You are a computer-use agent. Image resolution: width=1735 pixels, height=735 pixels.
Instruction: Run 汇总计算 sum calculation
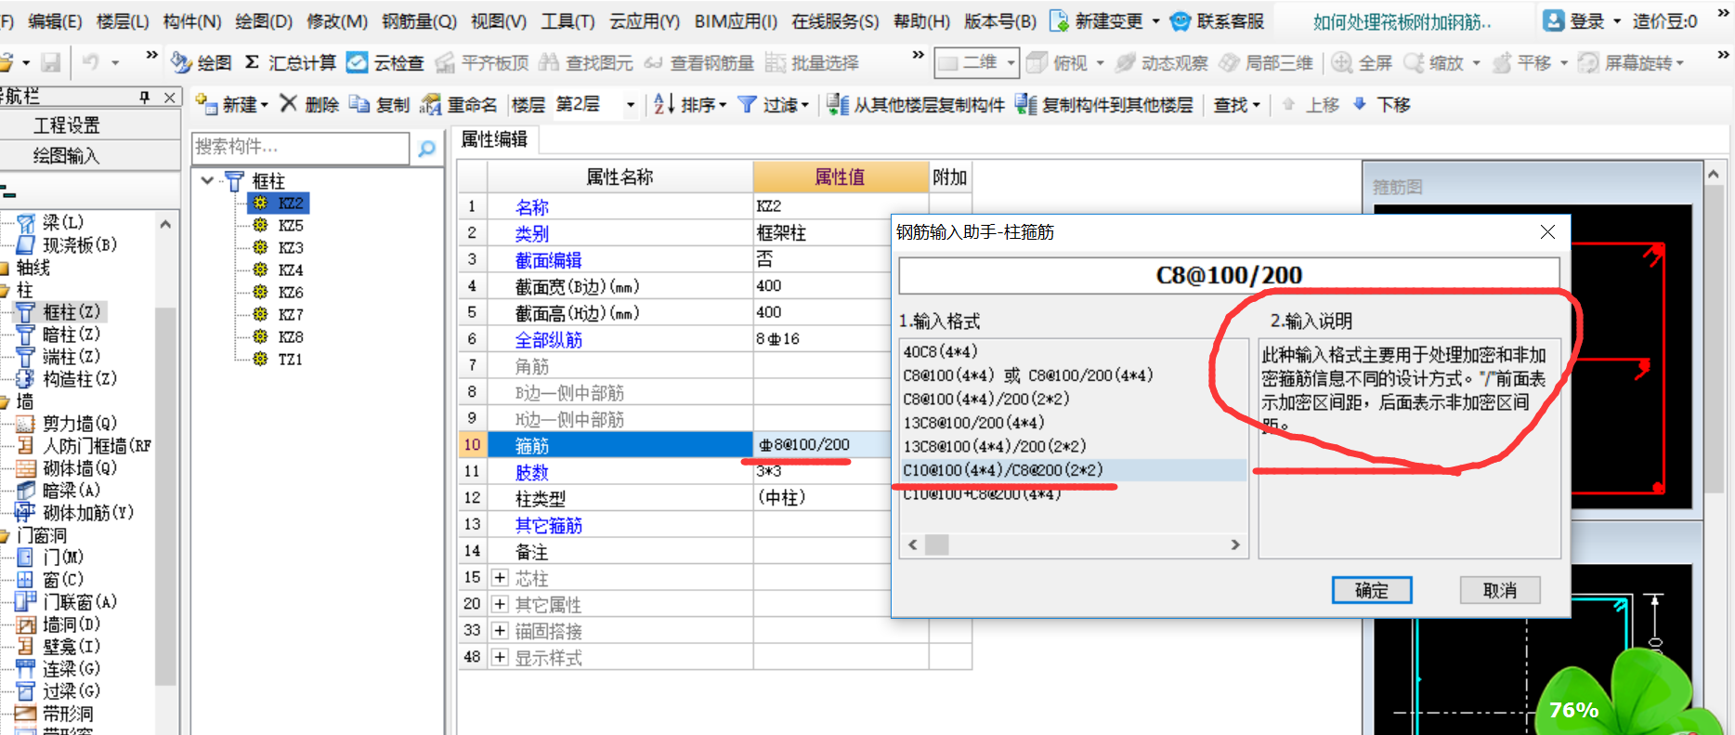tap(290, 62)
